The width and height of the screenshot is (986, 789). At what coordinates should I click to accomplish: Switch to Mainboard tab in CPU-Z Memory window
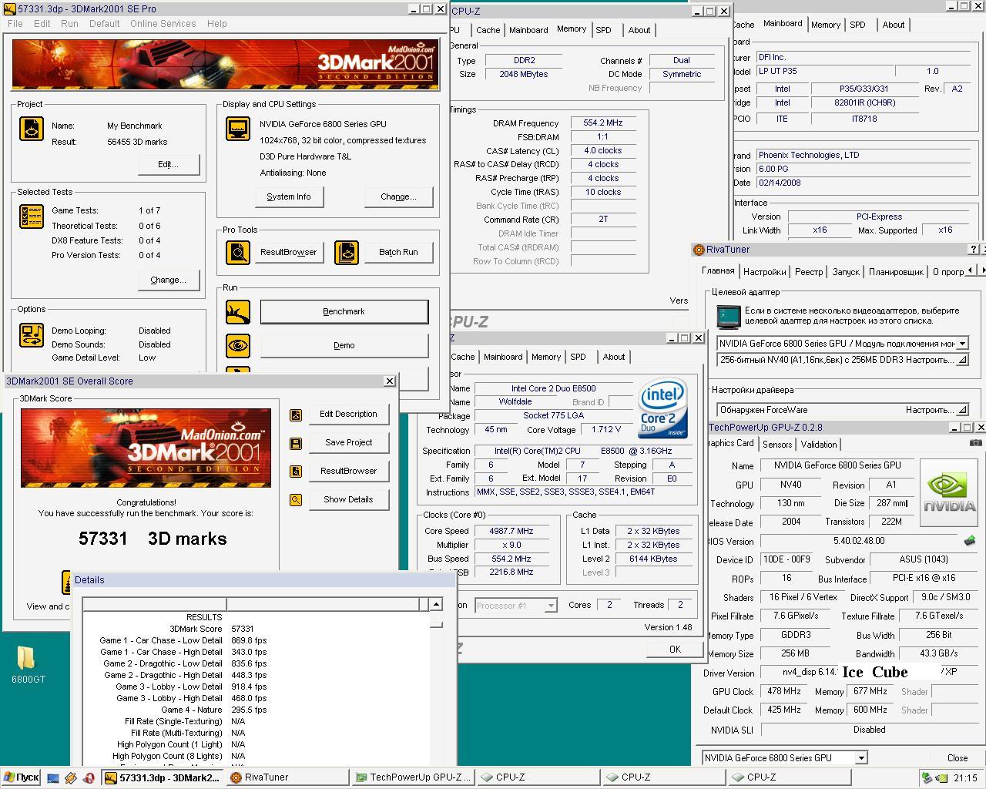528,30
